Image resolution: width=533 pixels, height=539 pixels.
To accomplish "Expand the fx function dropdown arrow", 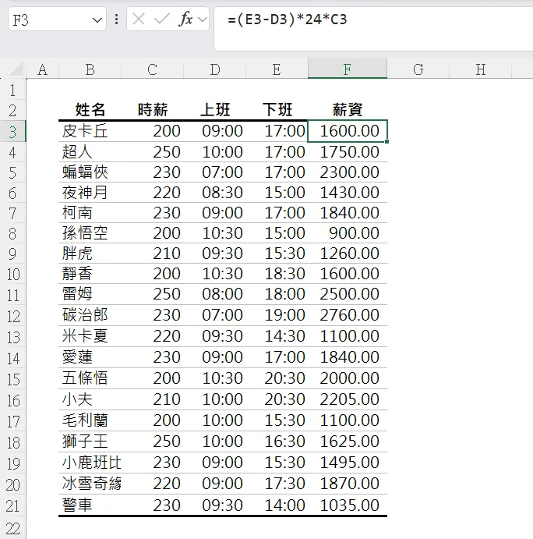I will coord(203,20).
